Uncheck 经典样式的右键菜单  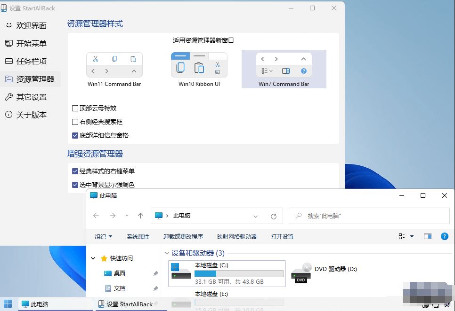click(x=75, y=171)
